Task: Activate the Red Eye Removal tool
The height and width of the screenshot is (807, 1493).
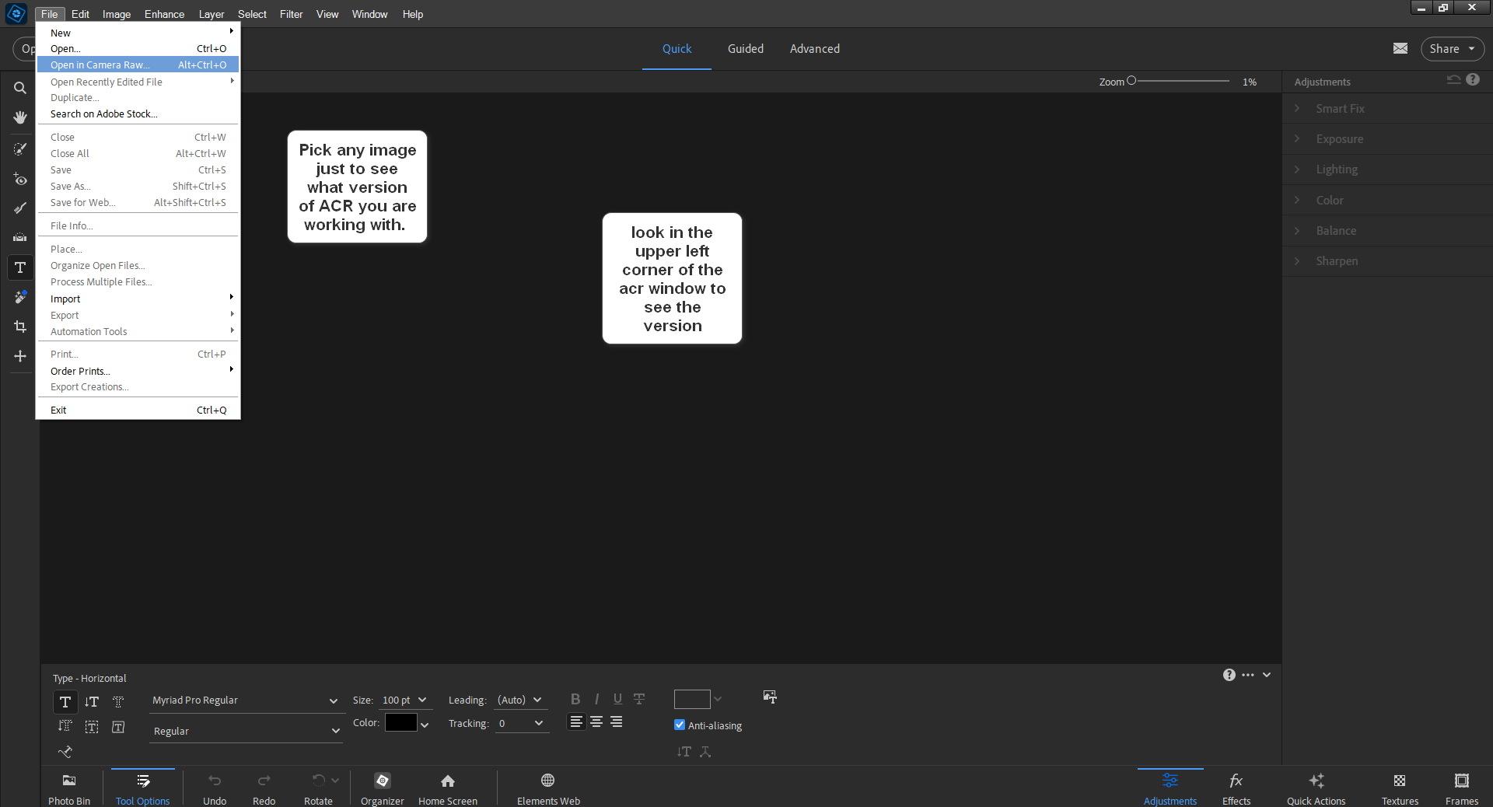Action: [20, 180]
